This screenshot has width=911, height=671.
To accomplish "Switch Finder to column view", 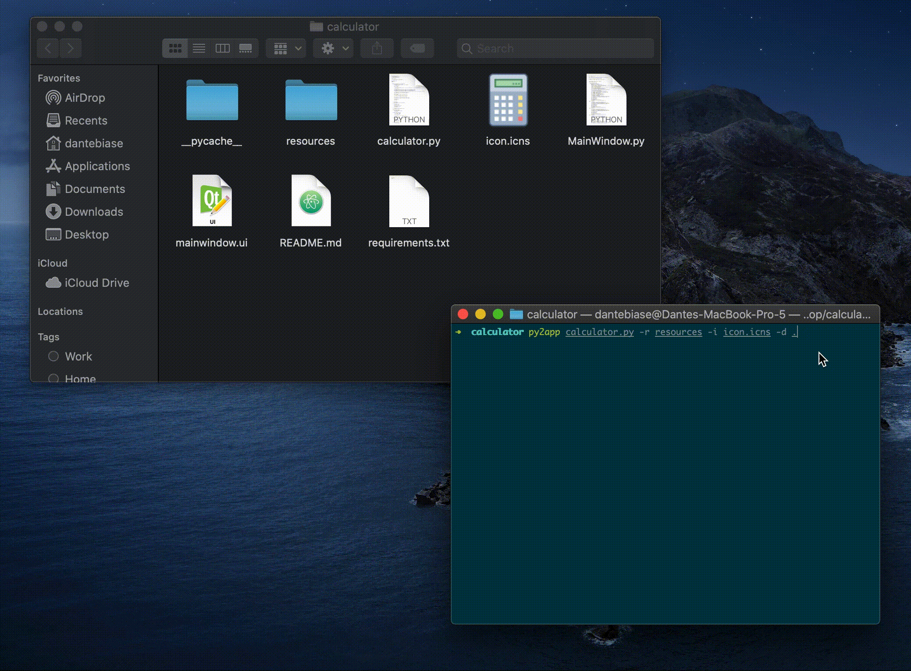I will click(x=222, y=48).
